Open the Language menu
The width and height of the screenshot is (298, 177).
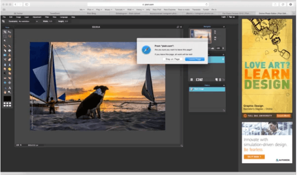coord(64,17)
